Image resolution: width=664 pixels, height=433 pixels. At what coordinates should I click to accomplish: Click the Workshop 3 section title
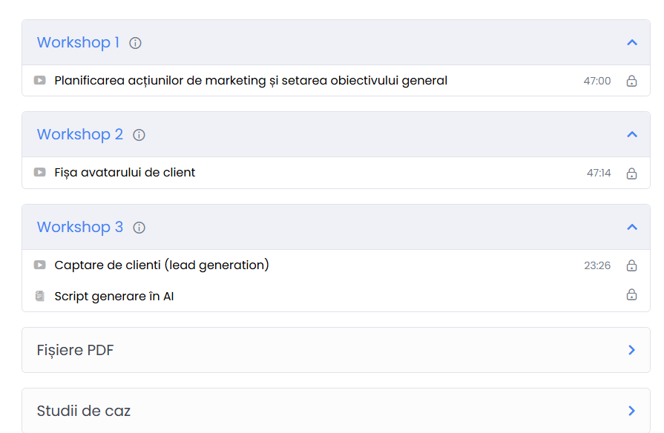[x=80, y=228]
